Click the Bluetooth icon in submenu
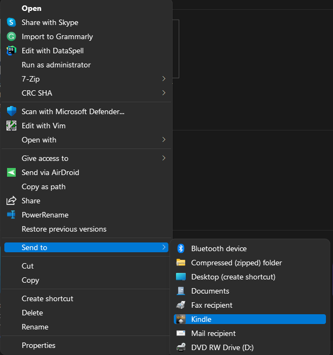333x355 pixels. (x=181, y=248)
